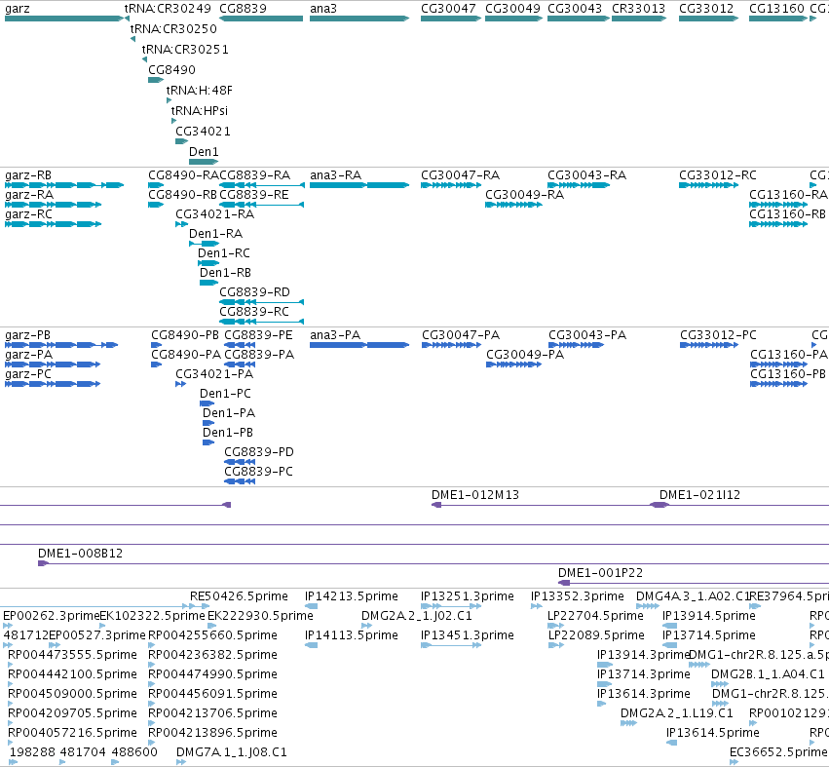
Task: Click the DMG7A.1_1.J08.C1 label
Action: [x=232, y=752]
